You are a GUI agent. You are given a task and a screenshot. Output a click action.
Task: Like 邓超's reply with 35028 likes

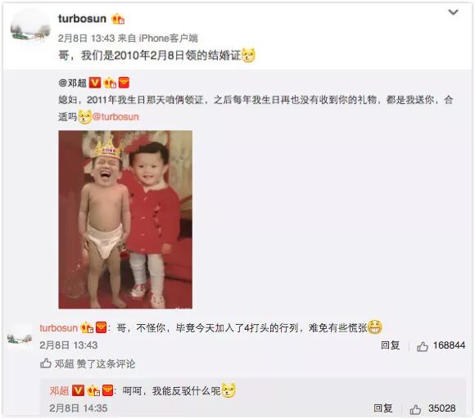pyautogui.click(x=432, y=408)
